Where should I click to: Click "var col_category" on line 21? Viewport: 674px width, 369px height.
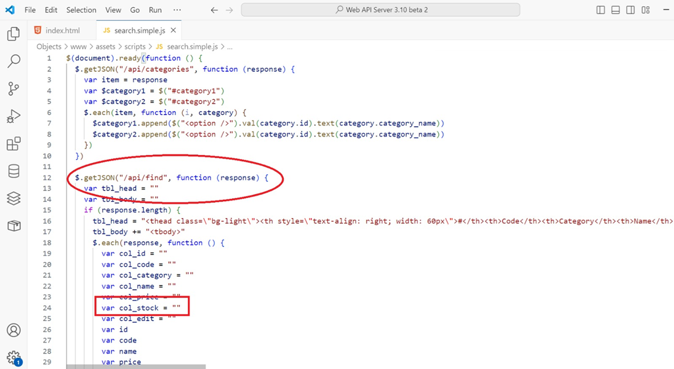point(137,275)
